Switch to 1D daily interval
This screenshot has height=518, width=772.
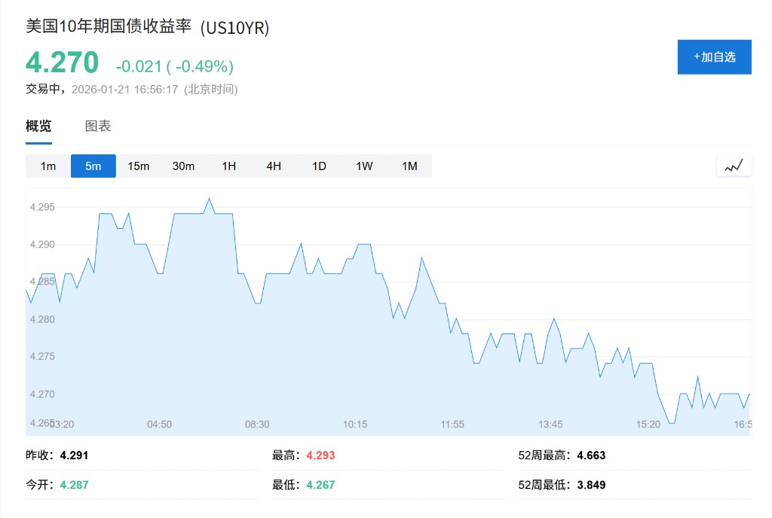click(x=319, y=166)
